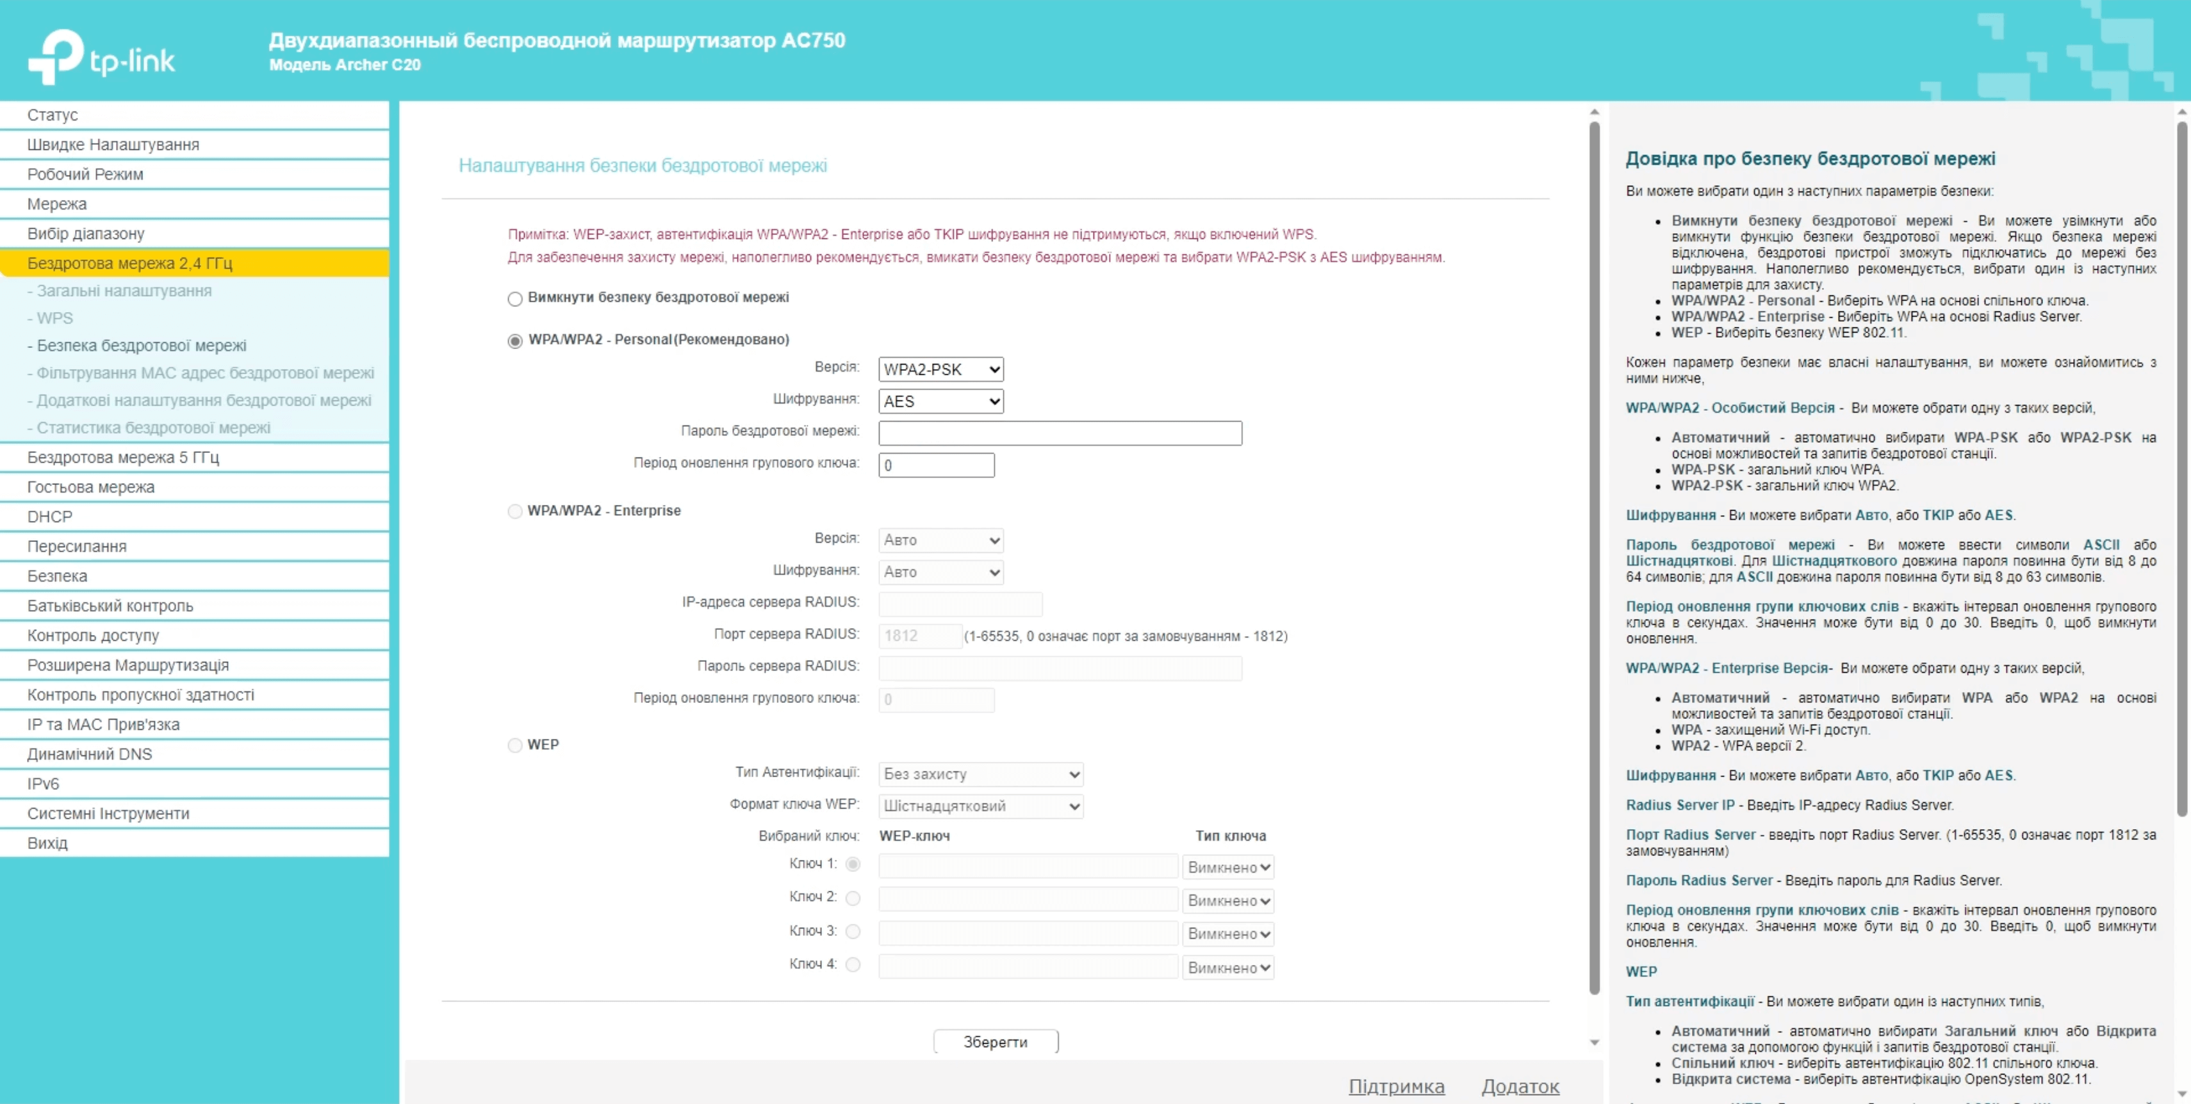This screenshot has height=1104, width=2191.
Task: Click the wireless password input field
Action: click(x=1060, y=433)
